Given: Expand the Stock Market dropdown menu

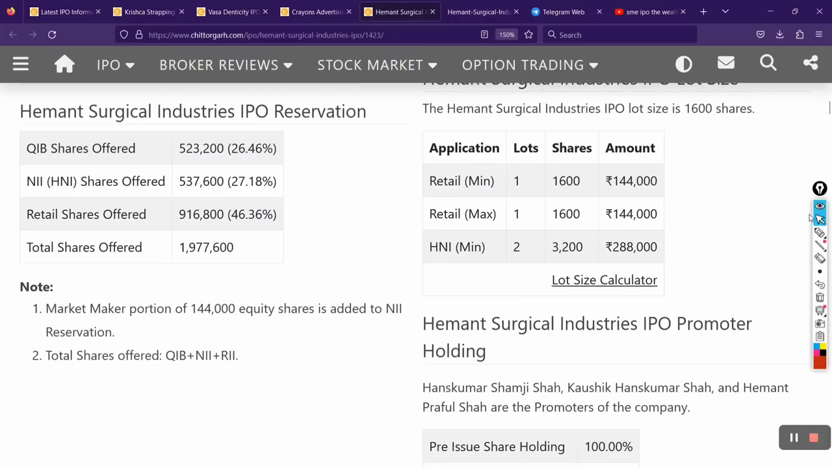Looking at the screenshot, I should pyautogui.click(x=377, y=64).
